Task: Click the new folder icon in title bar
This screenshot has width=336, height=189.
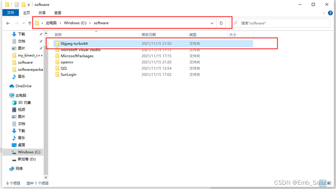Action: coord(23,5)
